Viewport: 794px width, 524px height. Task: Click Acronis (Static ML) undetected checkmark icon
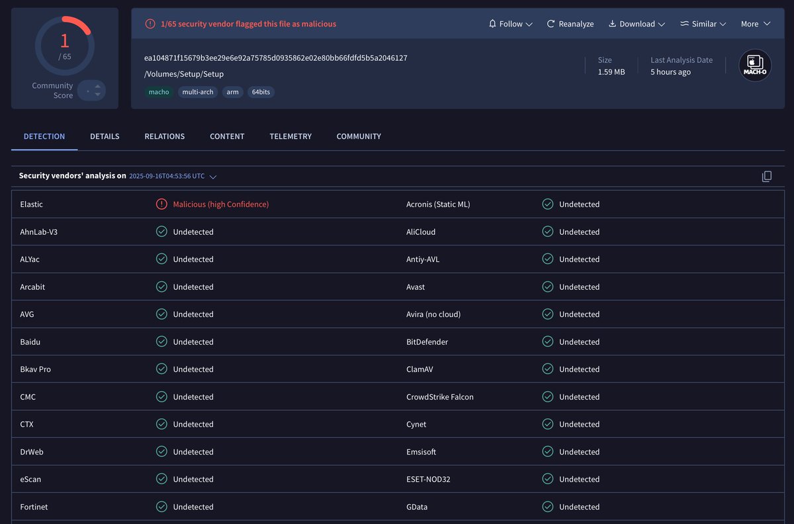point(547,204)
